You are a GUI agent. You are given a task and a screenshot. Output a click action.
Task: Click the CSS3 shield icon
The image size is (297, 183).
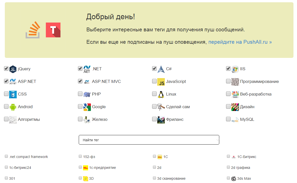pyautogui.click(x=13, y=94)
